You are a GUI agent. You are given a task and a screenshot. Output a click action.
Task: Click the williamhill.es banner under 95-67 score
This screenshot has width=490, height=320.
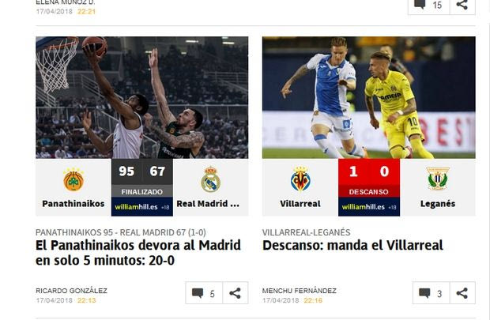pyautogui.click(x=142, y=206)
